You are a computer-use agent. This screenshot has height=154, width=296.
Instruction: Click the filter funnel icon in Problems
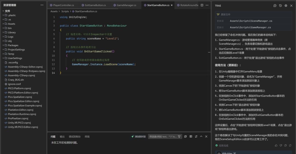[x=179, y=136]
